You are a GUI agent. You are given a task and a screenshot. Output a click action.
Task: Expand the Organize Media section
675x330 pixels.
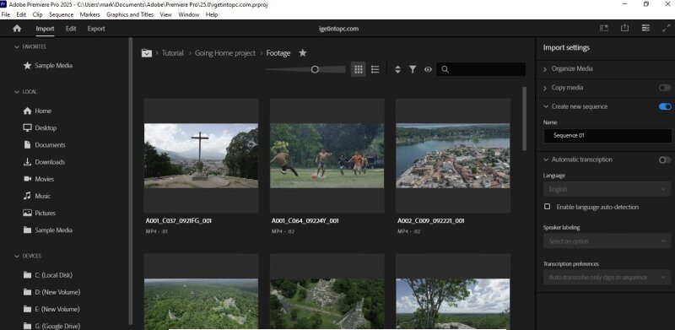pos(545,69)
